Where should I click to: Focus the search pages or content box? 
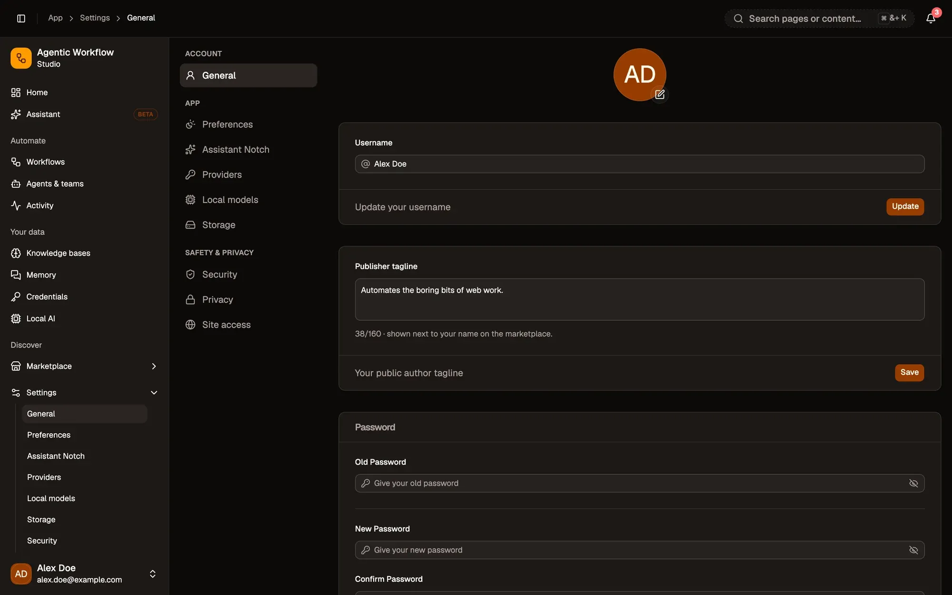(x=820, y=19)
